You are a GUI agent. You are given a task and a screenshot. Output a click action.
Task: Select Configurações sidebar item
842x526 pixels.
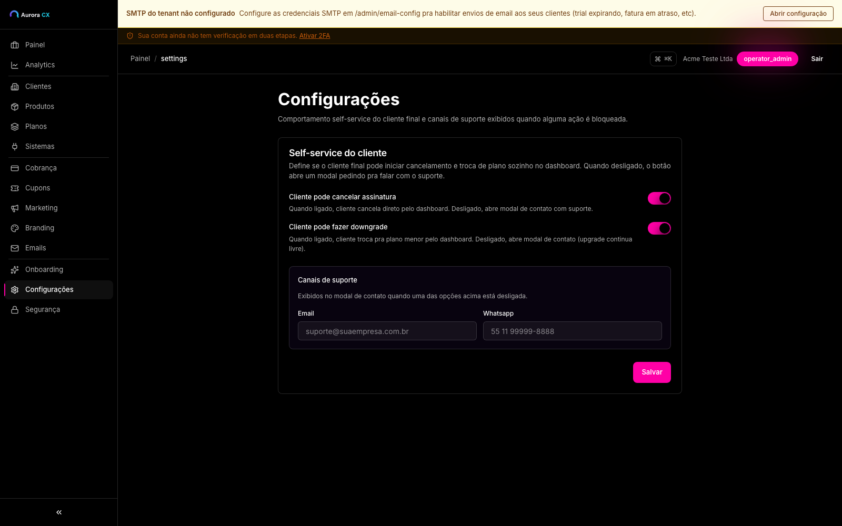point(58,290)
